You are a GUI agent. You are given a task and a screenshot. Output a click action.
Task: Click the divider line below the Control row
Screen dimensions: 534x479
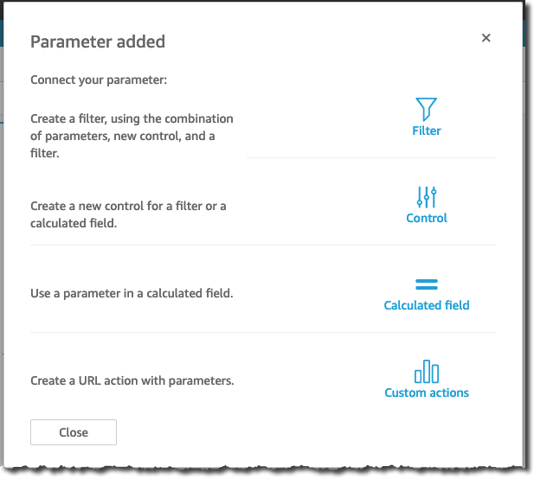pos(263,245)
